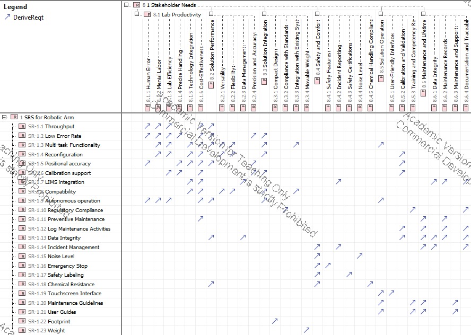
Task: Click the 8.1.1 Human Error column header
Action: tap(148, 81)
